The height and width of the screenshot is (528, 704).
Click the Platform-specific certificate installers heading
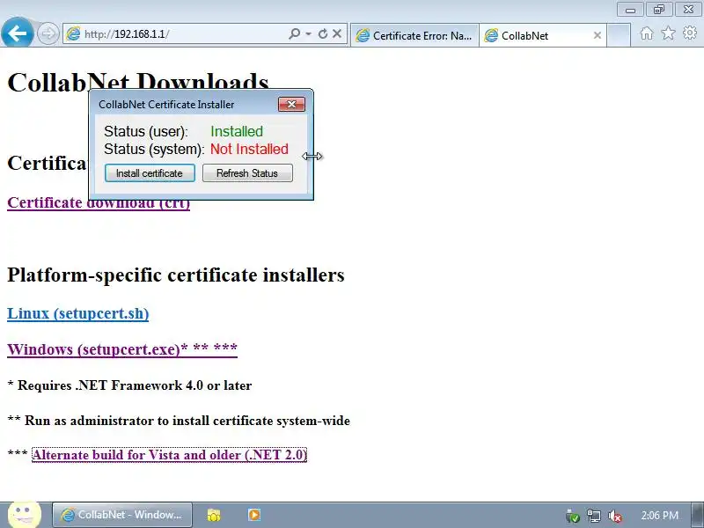click(176, 275)
